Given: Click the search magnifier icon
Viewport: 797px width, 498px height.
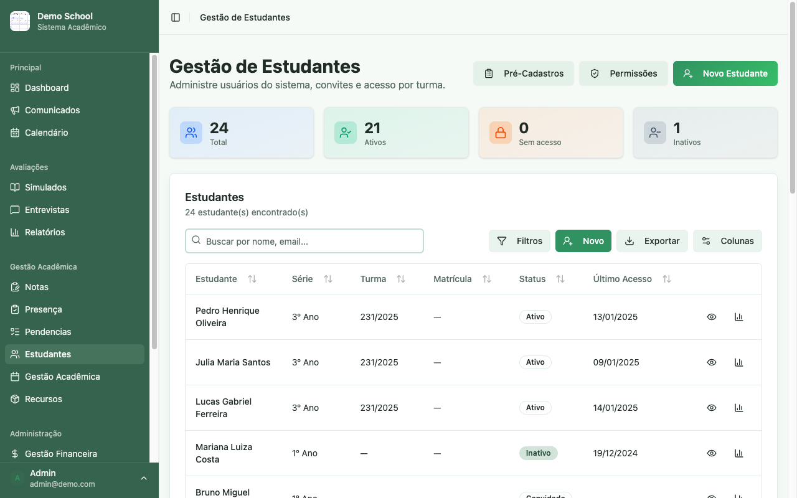Looking at the screenshot, I should (x=196, y=240).
